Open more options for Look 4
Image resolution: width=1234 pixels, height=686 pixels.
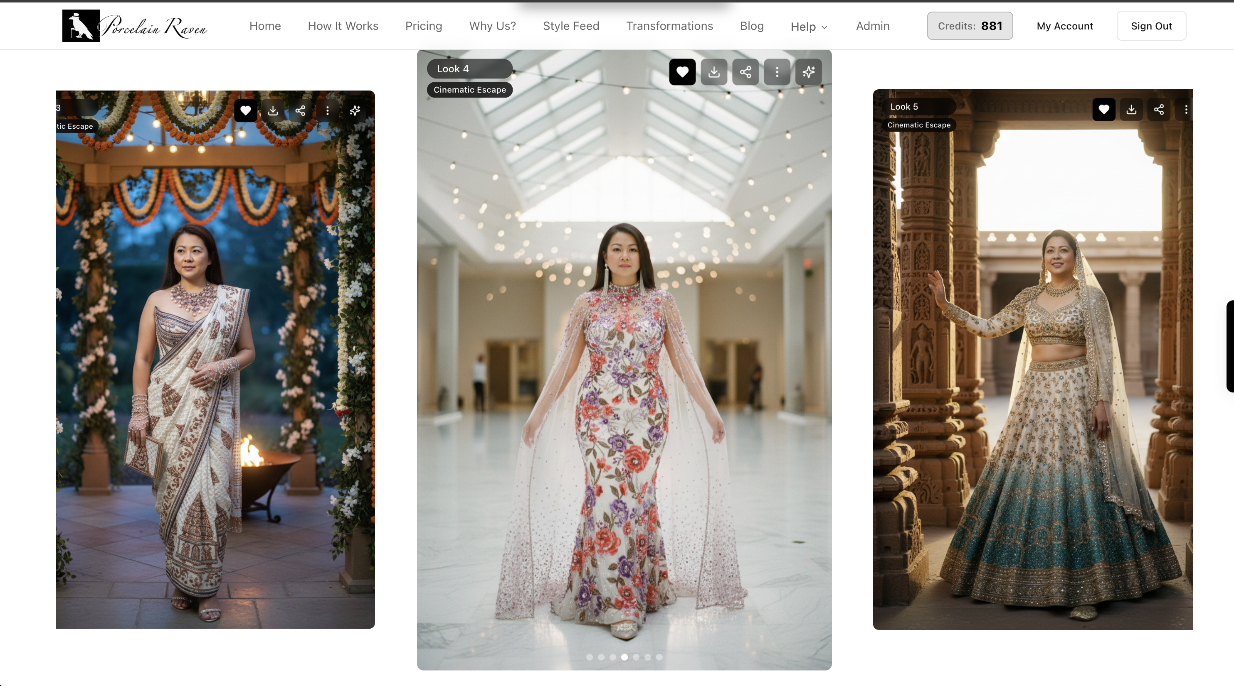click(777, 72)
